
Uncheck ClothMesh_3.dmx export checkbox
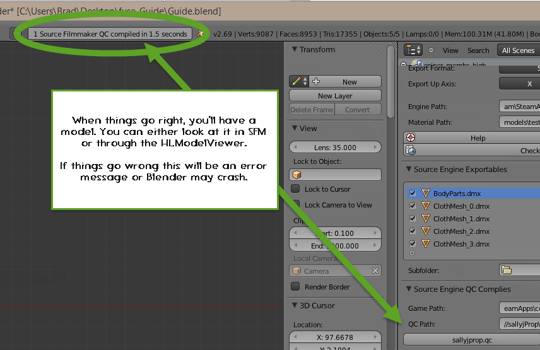413,243
